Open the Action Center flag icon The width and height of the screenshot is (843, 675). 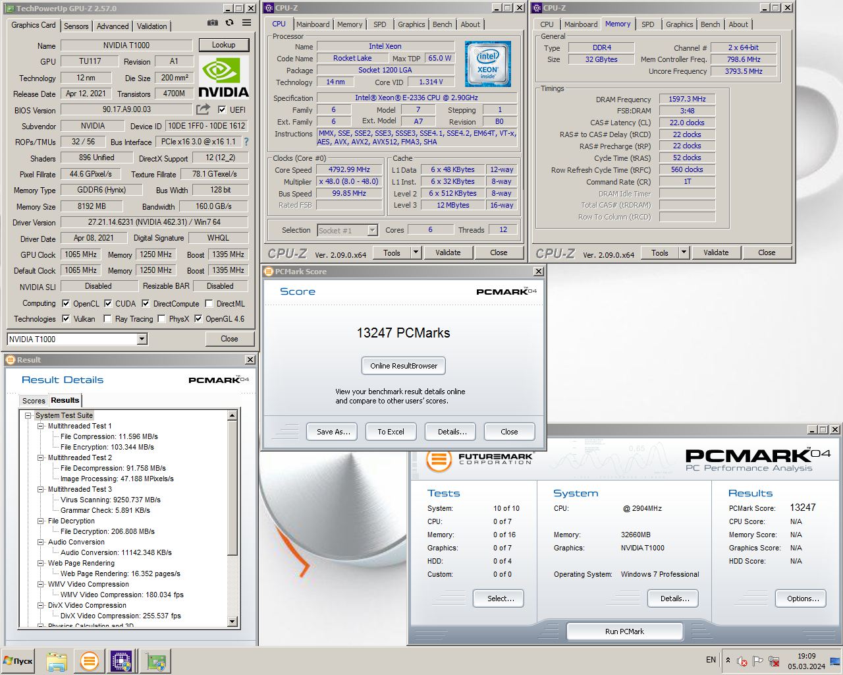[757, 660]
